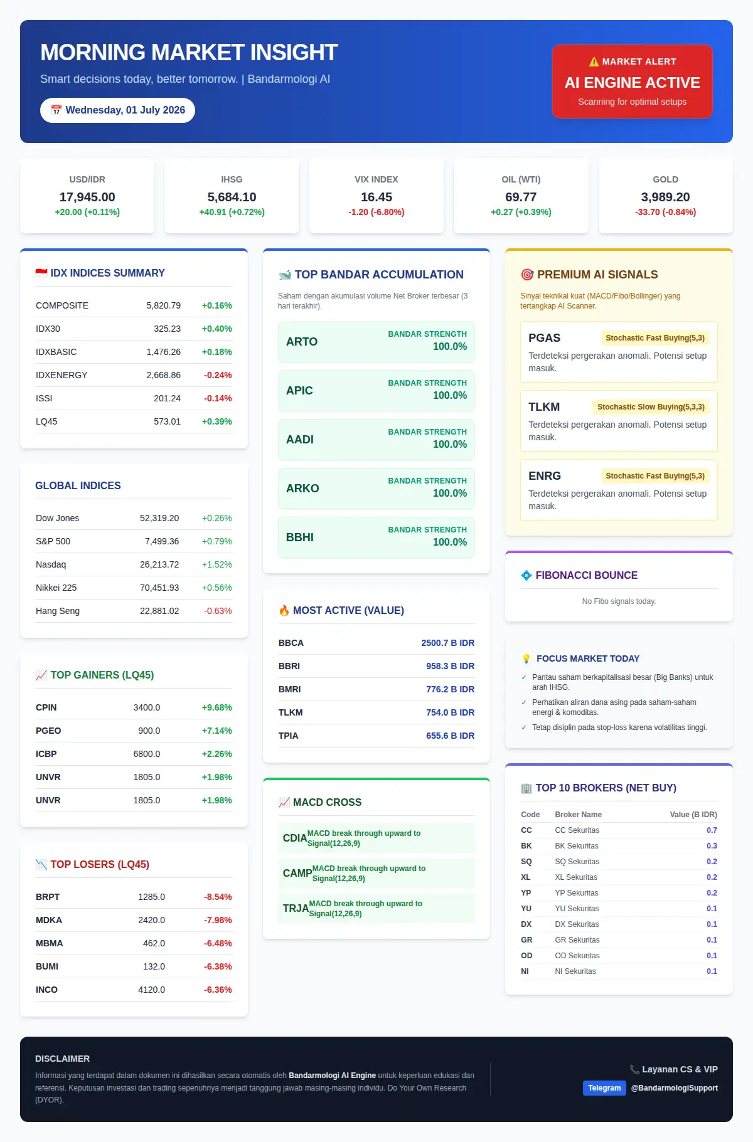Screen dimensions: 753x1142
Task: Click the ARTO bandar strength card
Action: coord(376,342)
